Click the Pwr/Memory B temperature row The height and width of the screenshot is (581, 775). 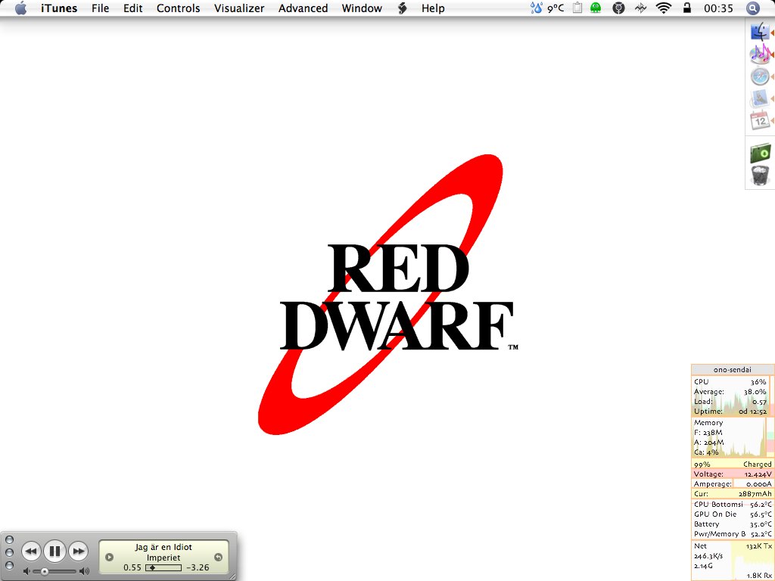click(x=733, y=534)
